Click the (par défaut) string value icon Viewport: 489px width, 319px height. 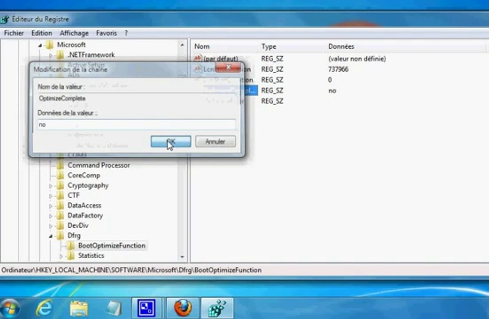click(198, 58)
